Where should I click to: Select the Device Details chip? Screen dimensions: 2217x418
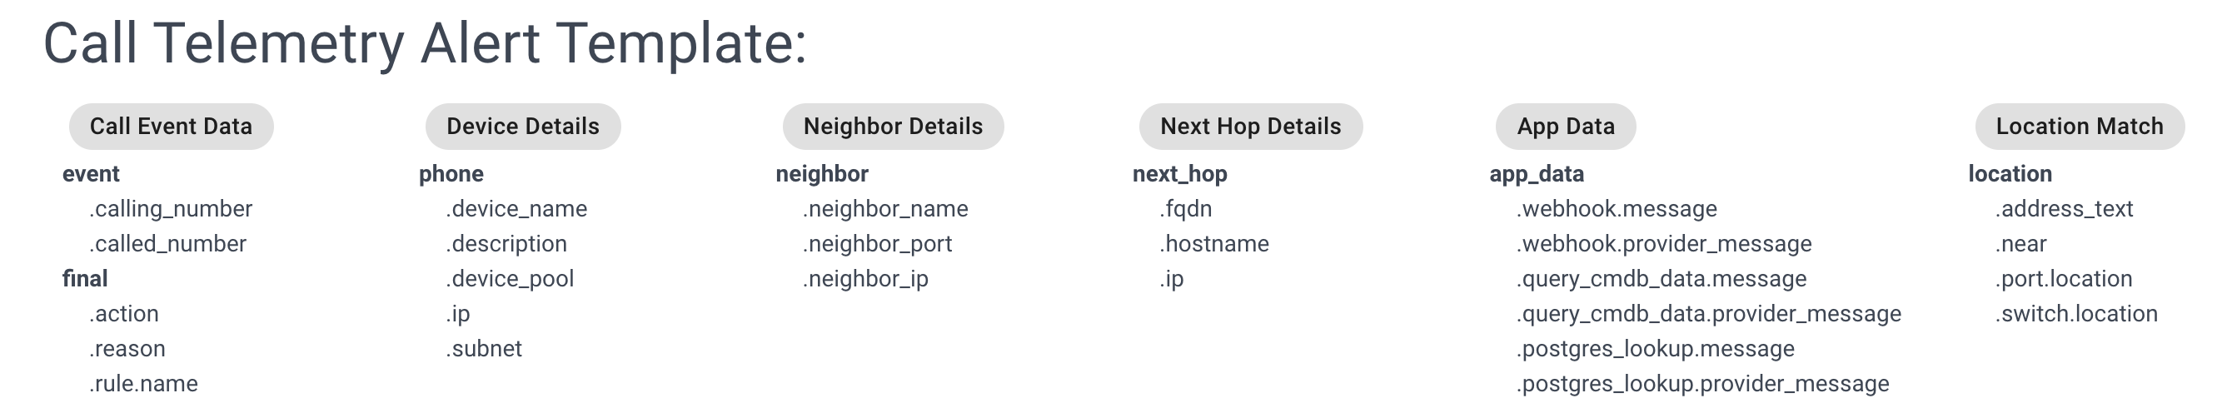[x=522, y=127]
